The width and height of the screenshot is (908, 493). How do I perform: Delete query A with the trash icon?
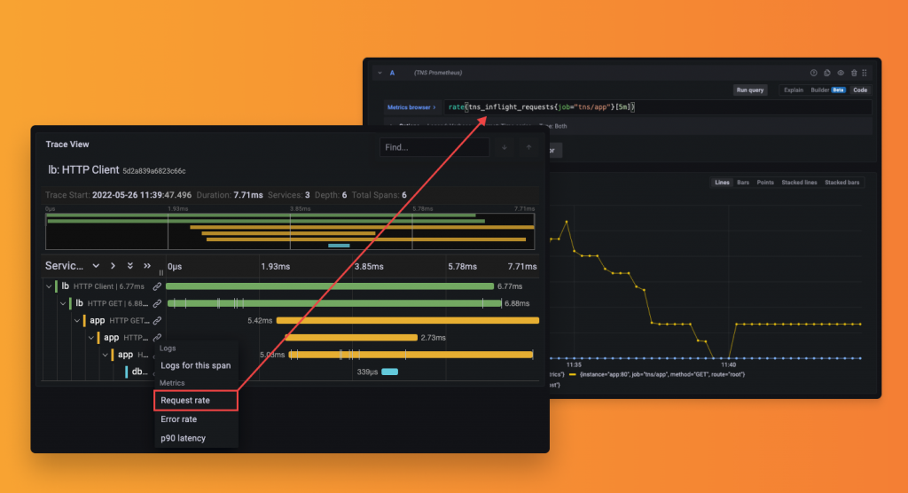point(854,73)
